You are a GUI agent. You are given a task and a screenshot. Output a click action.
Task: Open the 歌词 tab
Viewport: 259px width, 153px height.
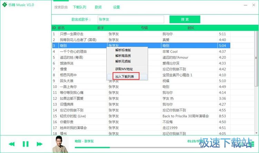point(98,7)
